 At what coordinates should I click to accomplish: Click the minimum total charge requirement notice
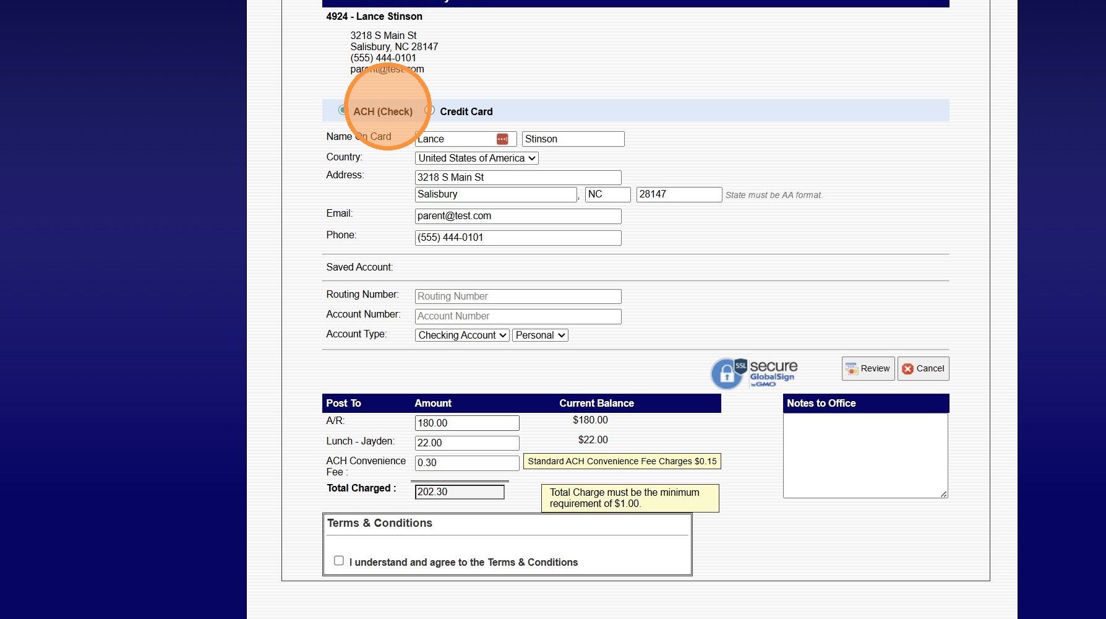click(x=630, y=498)
